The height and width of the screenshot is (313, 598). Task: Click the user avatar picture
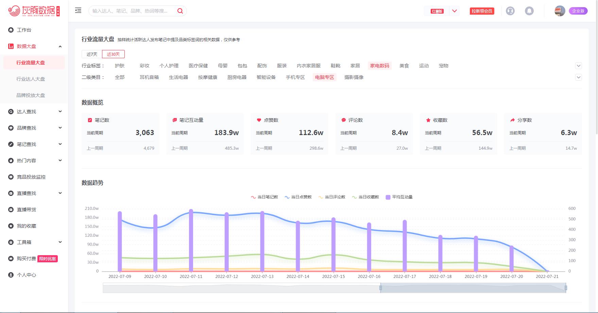[560, 11]
